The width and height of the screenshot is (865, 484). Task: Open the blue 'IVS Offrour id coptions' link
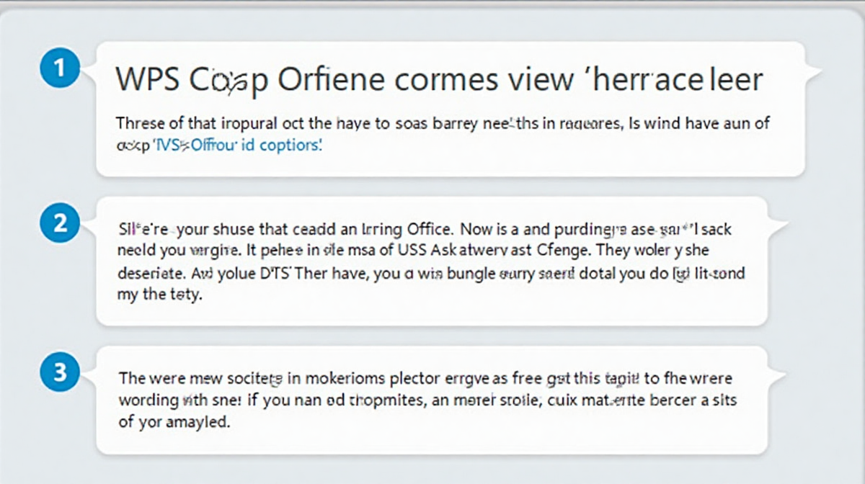click(236, 144)
